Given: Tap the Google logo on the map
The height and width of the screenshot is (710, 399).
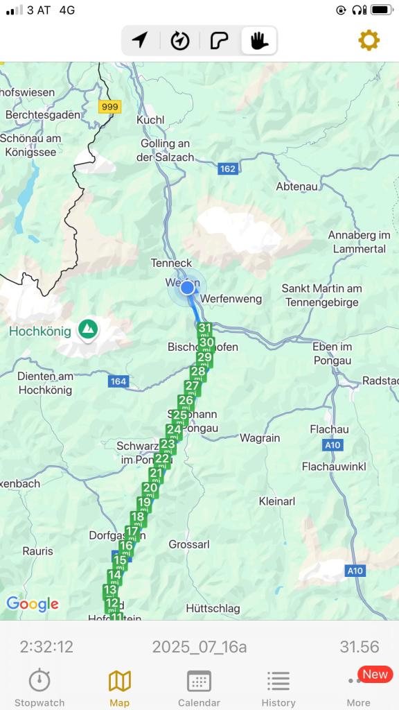Looking at the screenshot, I should coord(32,604).
